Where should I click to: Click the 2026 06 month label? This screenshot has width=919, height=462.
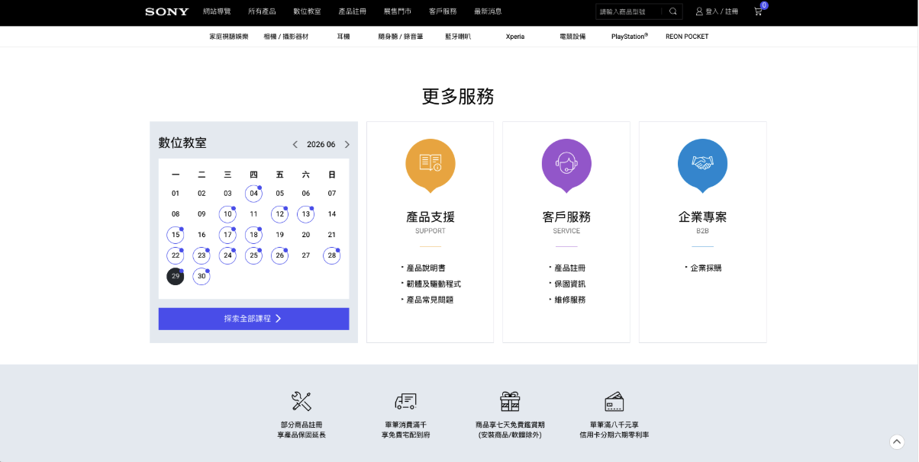[321, 144]
